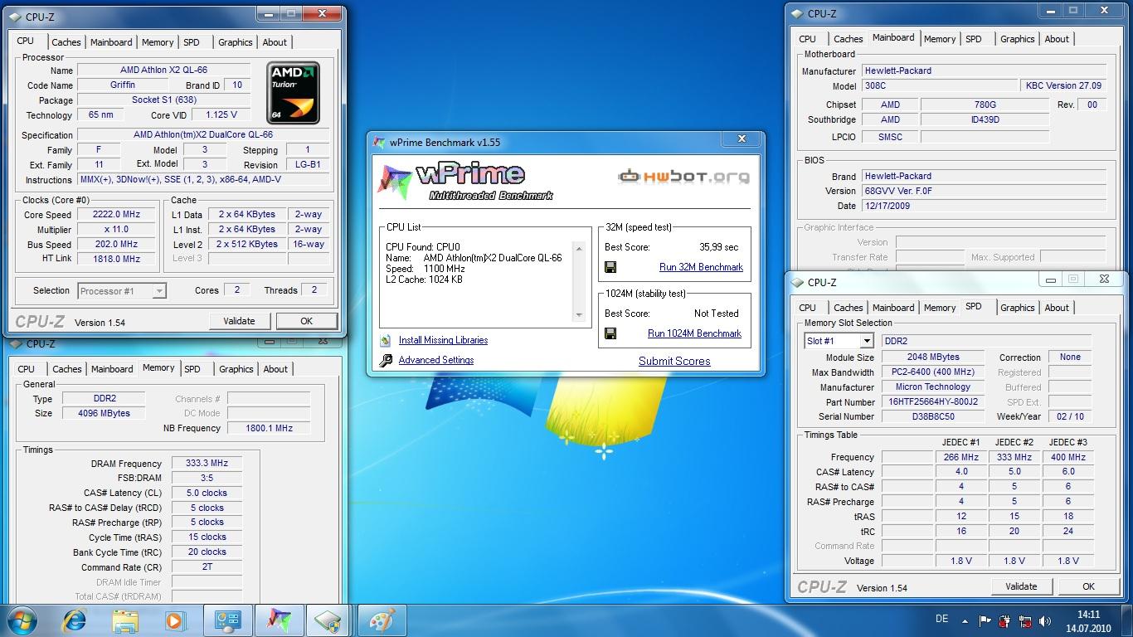Click Submit Scores link
Viewport: 1133px width, 637px height.
point(674,361)
